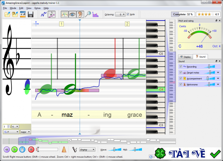
Task: Click the metronome icon in transport bar
Action: 64,150
